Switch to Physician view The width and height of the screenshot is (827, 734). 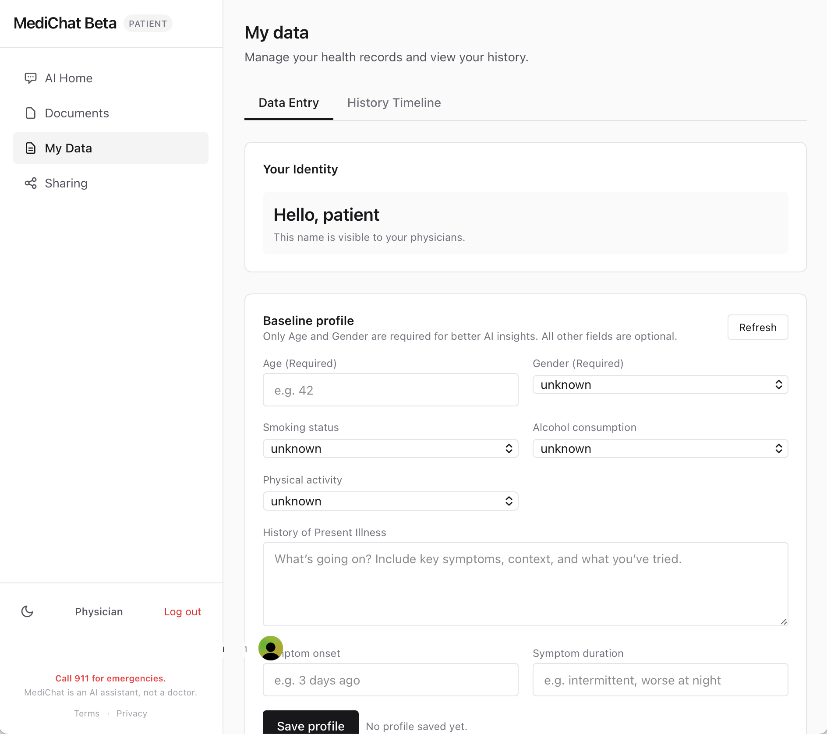tap(99, 611)
